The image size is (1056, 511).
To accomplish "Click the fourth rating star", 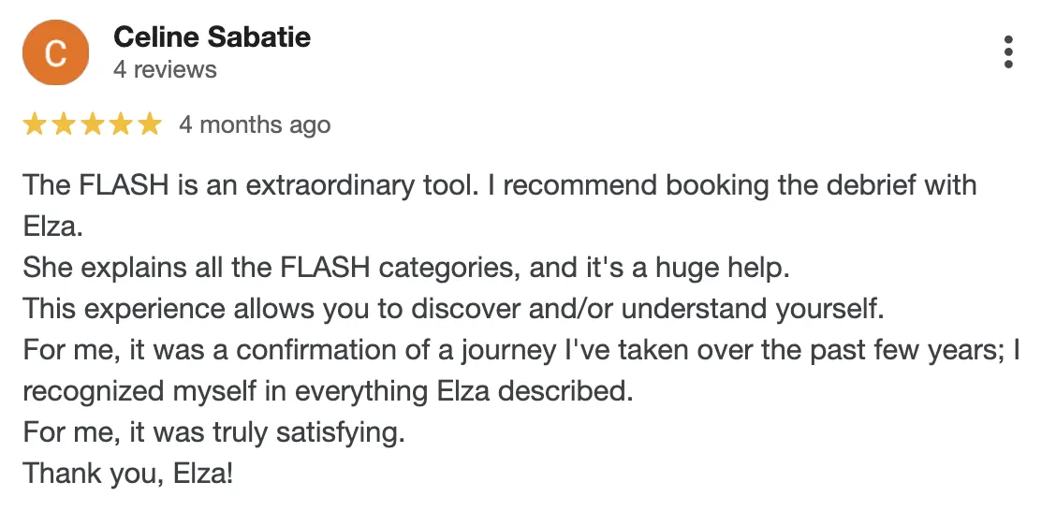I will pyautogui.click(x=121, y=124).
